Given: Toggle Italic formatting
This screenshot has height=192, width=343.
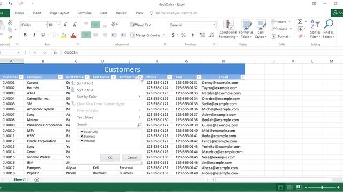Looking at the screenshot, I should 34,35.
